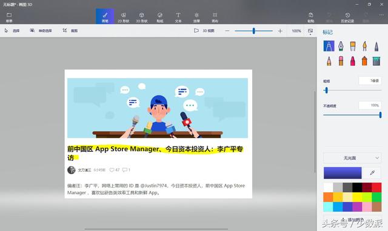Click the opacity slider
The image size is (388, 231).
[352, 115]
